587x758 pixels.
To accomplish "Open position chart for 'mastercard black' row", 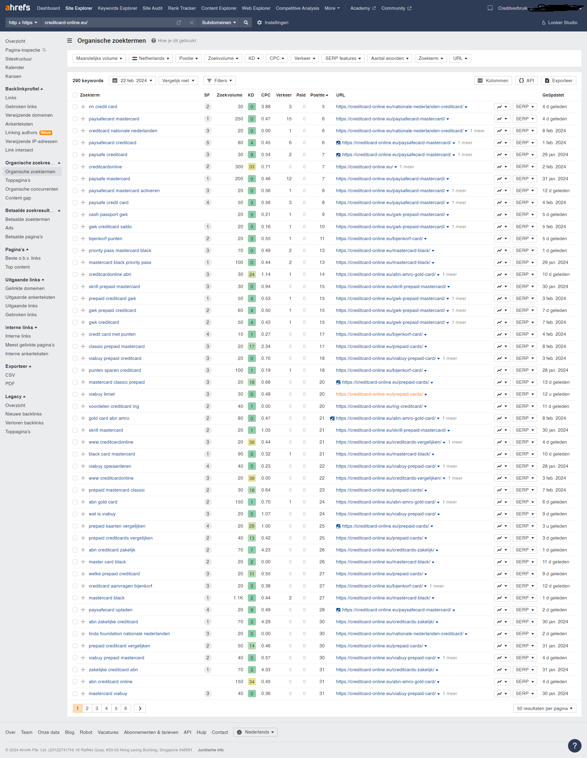I will pos(502,598).
